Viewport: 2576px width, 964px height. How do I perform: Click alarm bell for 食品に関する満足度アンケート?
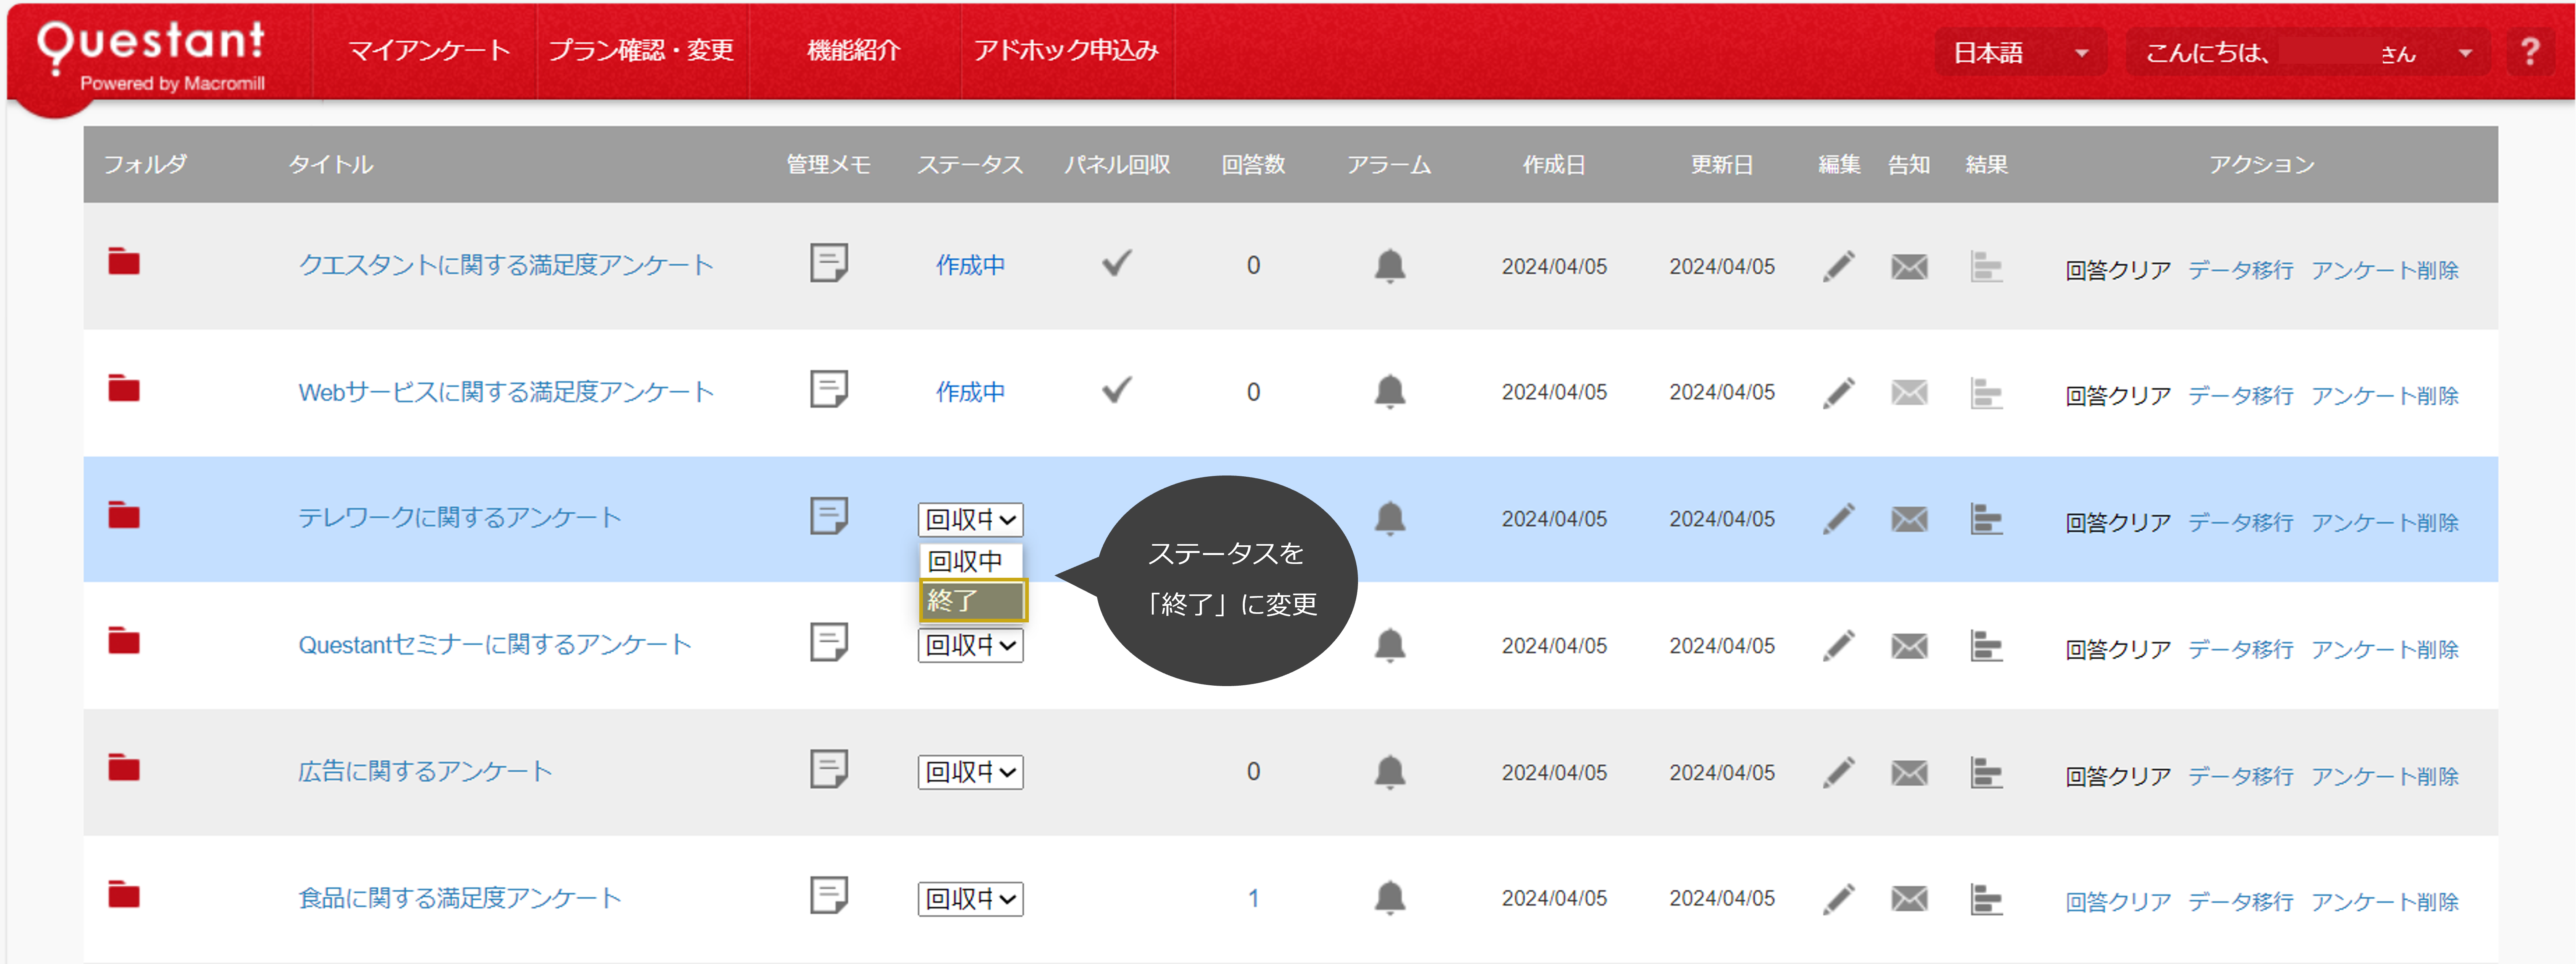[x=1390, y=898]
